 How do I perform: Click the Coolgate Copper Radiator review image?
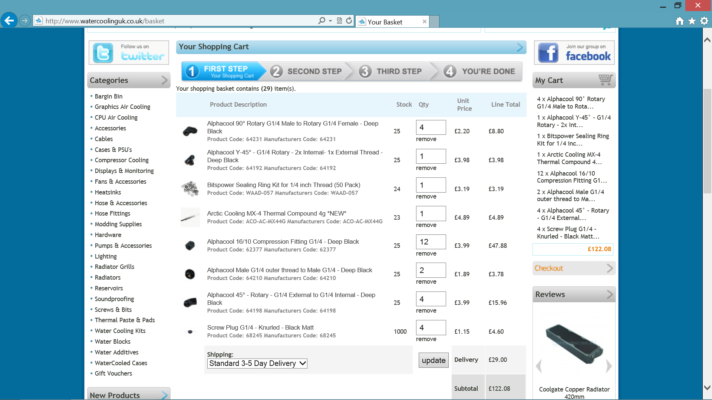[x=574, y=343]
